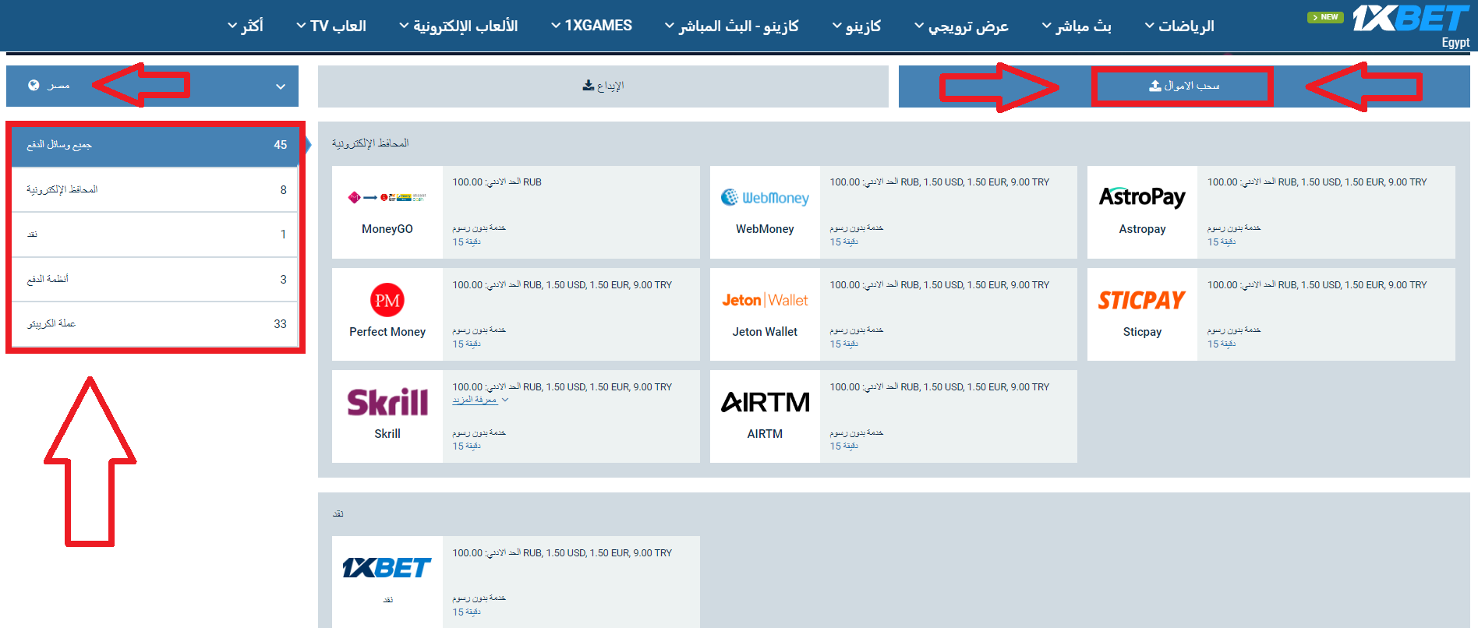Open the كازينو menu

click(857, 26)
